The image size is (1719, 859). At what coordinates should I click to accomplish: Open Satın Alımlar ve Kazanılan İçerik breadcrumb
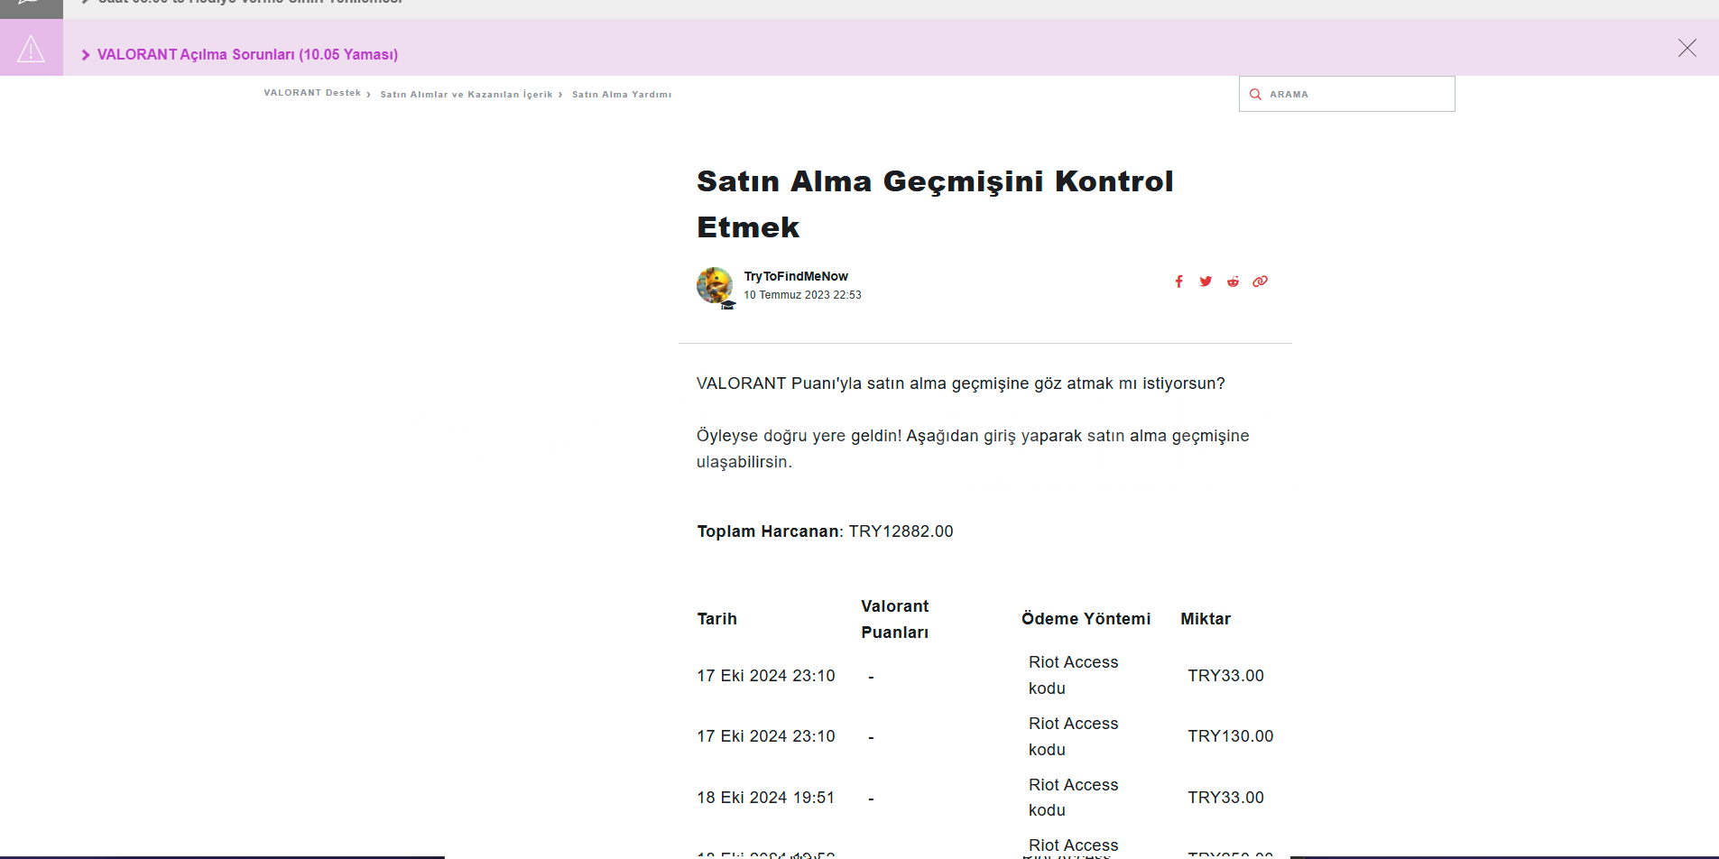pyautogui.click(x=467, y=94)
